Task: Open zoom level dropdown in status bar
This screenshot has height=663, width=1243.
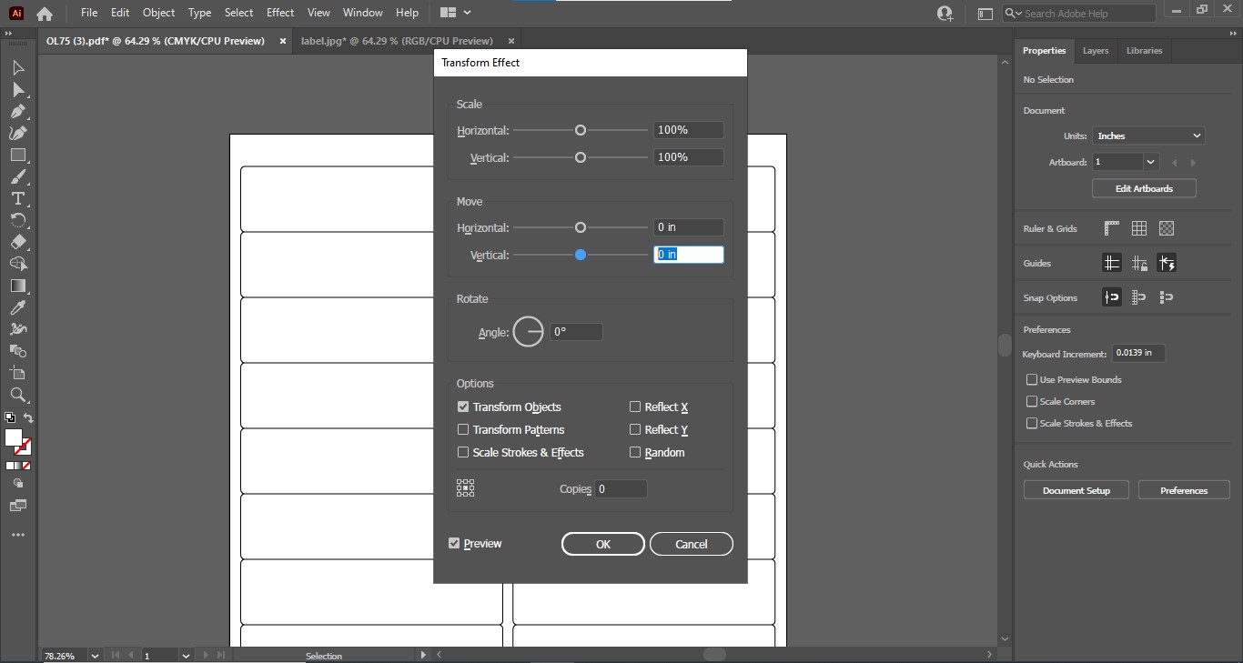Action: [x=95, y=655]
